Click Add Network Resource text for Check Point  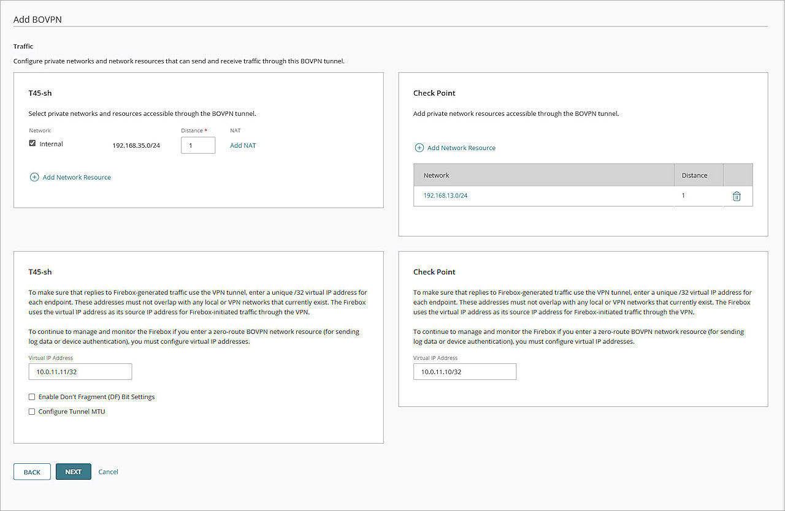461,148
